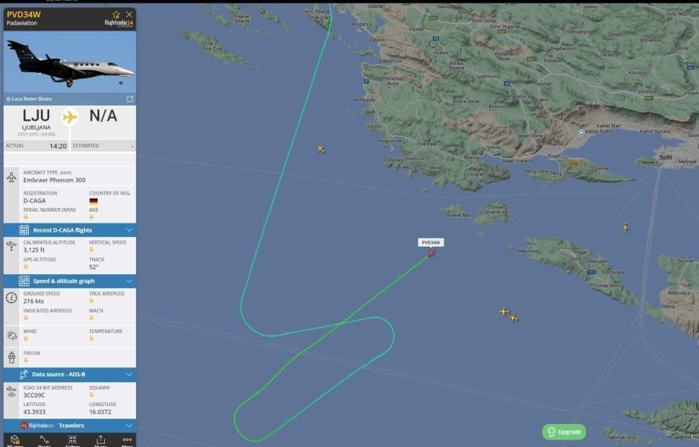Toggle the favorite star for PVD34W
The height and width of the screenshot is (447, 699).
(x=116, y=15)
